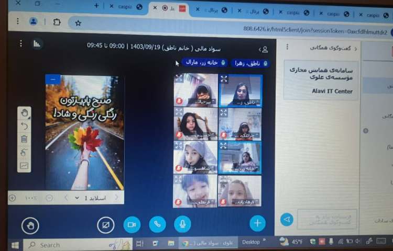The height and width of the screenshot is (251, 393).
Task: Open the touch keyboard tray icon
Action: (381, 241)
